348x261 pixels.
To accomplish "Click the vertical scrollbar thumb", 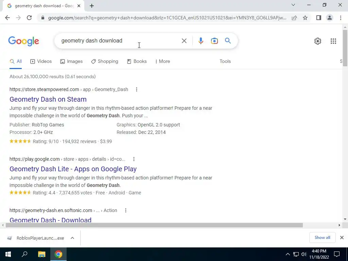I will click(345, 48).
